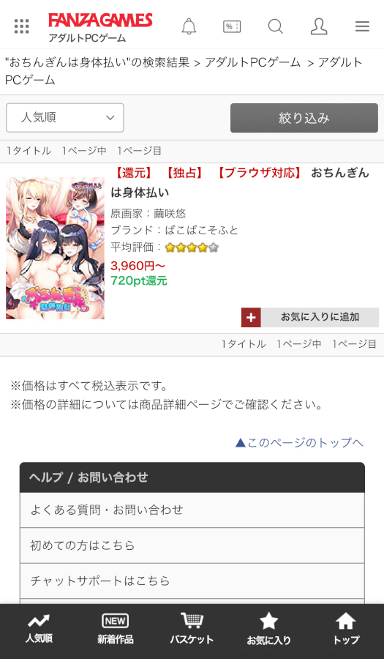The width and height of the screenshot is (384, 659).
Task: Open search with magnifier icon
Action: [275, 26]
